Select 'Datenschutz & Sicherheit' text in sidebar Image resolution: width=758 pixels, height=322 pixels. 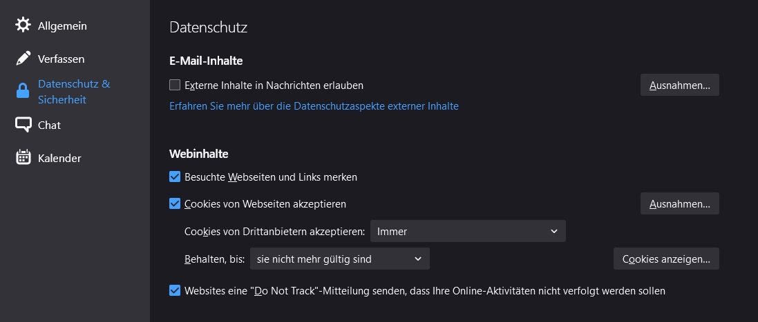point(73,92)
